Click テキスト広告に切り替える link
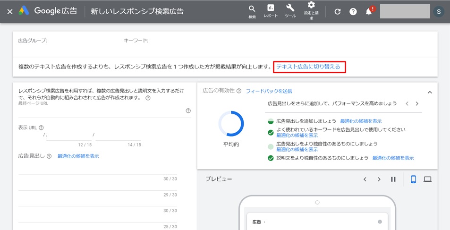 (308, 67)
